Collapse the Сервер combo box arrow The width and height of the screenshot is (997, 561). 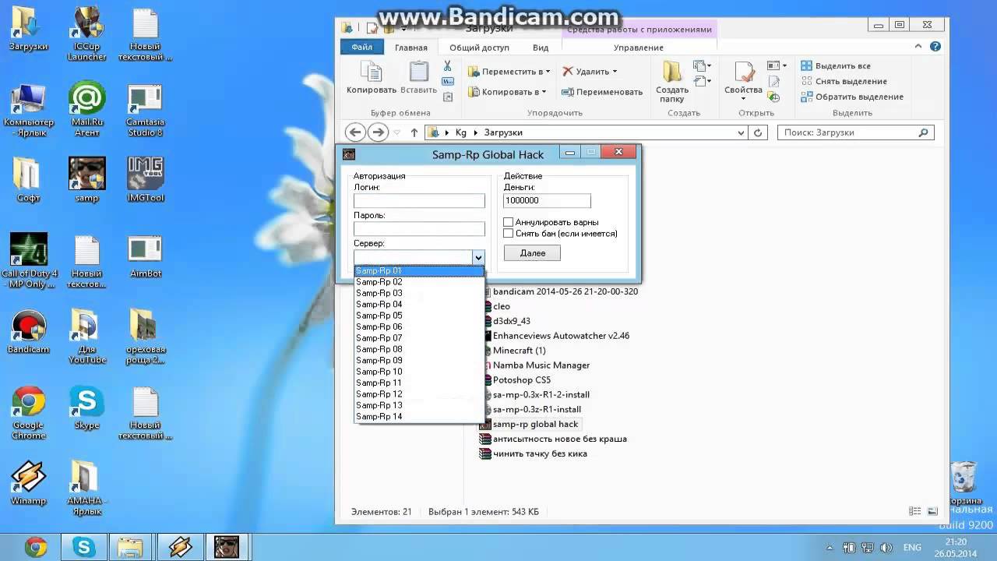click(478, 257)
